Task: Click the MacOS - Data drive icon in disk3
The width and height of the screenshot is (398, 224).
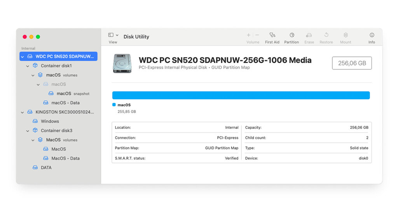Action: click(x=46, y=158)
